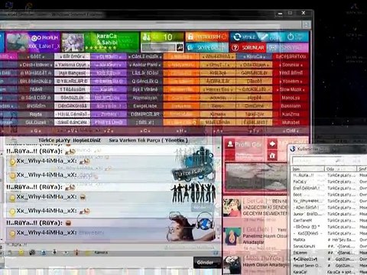Select the CânLî müzik room tab
367x275 pixels.
[x=145, y=57]
